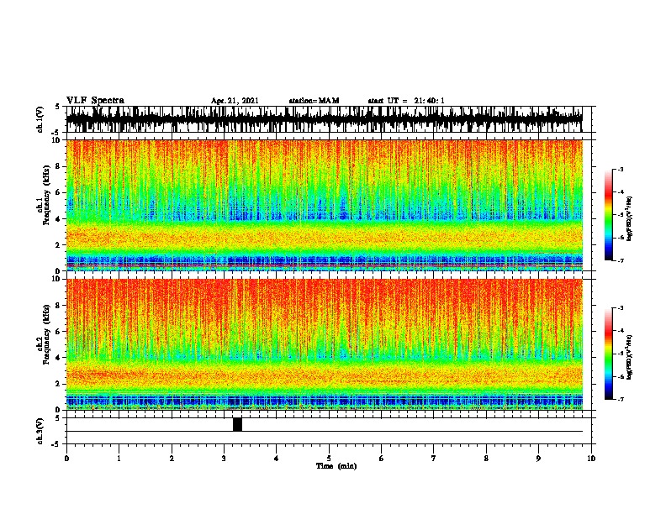Screen dimensions: 666x514
Task: Click time axis tick label '4'
Action: click(277, 459)
